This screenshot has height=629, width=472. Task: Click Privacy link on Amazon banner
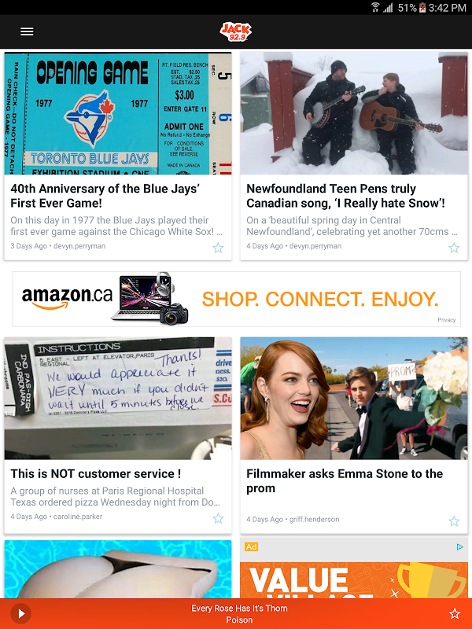(446, 320)
